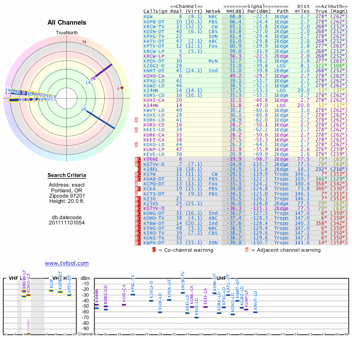Select KNMT-DT callsign in the table

(x=154, y=70)
